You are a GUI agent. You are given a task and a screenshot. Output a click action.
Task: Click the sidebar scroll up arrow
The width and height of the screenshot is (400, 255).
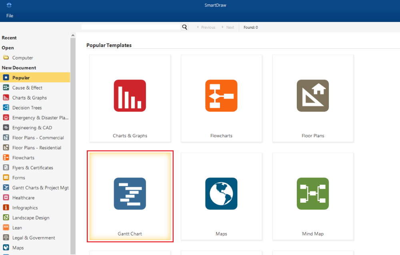click(x=73, y=36)
